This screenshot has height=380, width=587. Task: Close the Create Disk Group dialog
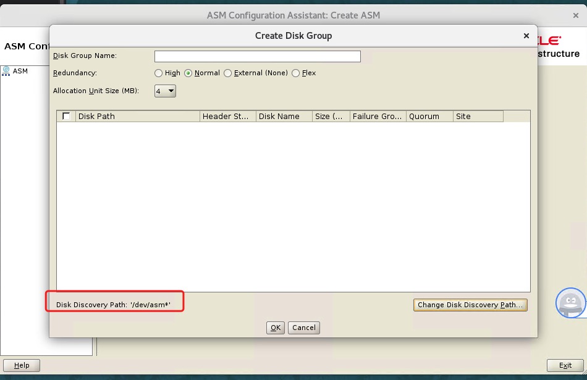tap(526, 36)
